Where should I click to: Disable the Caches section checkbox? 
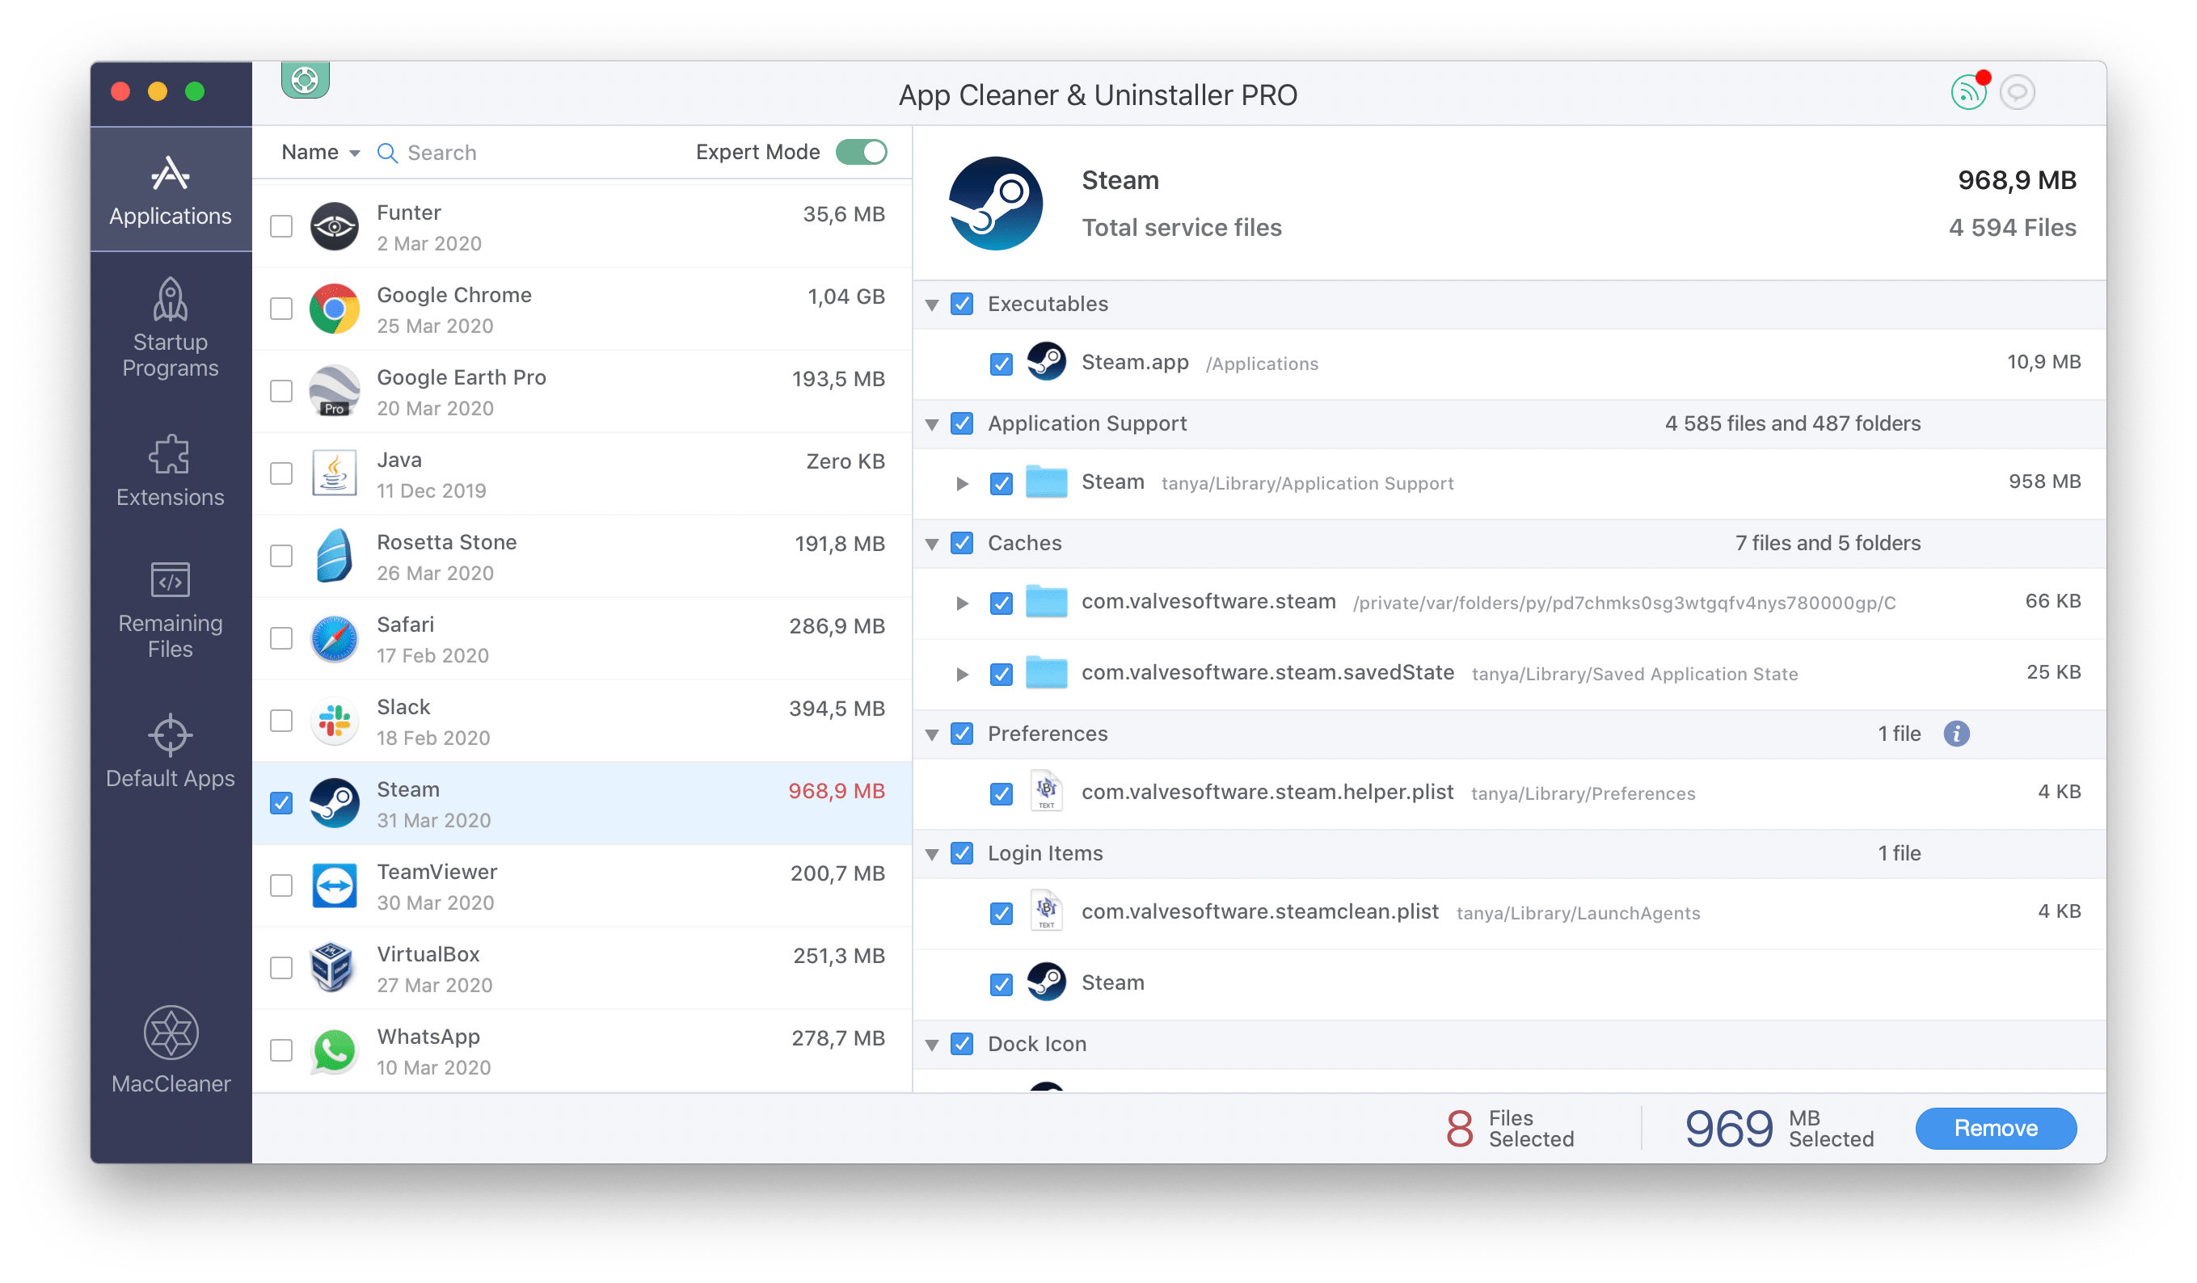964,542
